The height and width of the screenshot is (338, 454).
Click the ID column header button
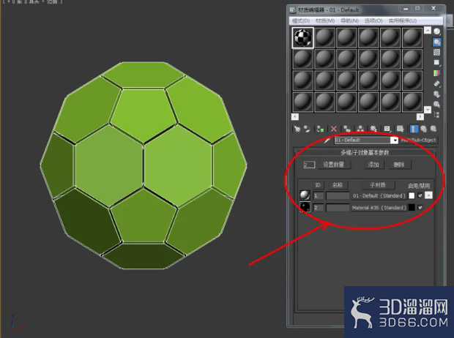point(318,185)
